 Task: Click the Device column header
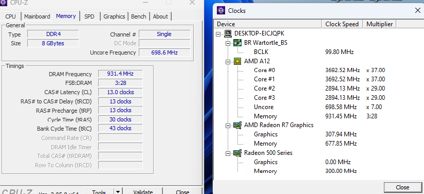point(268,24)
